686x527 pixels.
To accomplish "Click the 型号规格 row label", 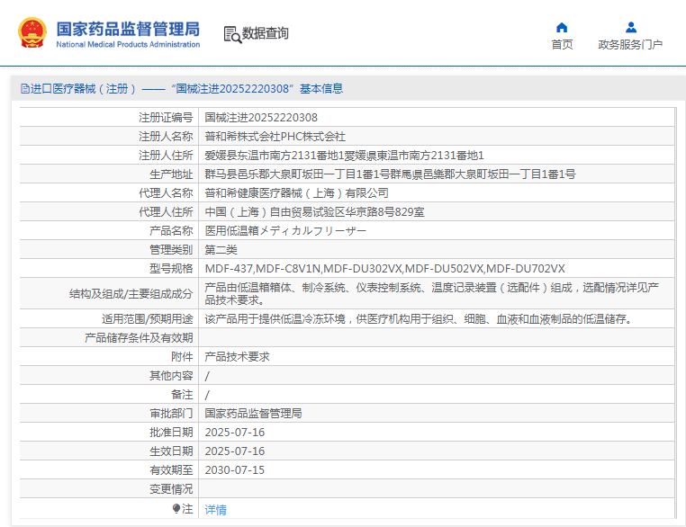I will tap(171, 268).
